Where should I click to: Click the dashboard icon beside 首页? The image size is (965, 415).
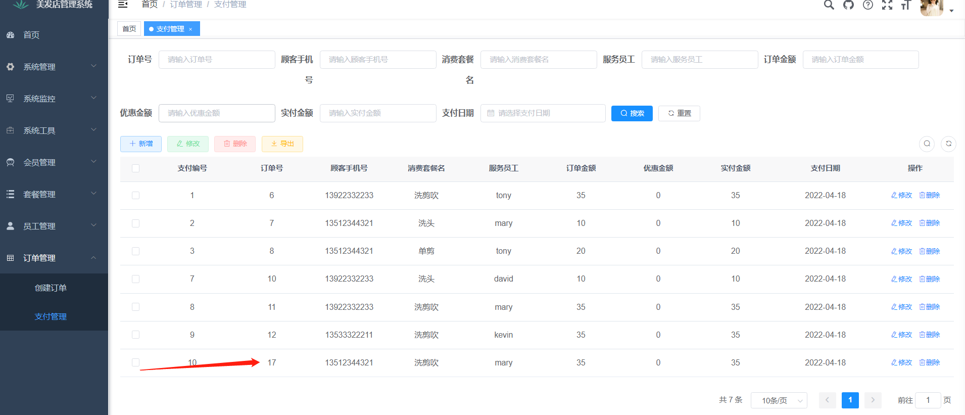[x=10, y=35]
